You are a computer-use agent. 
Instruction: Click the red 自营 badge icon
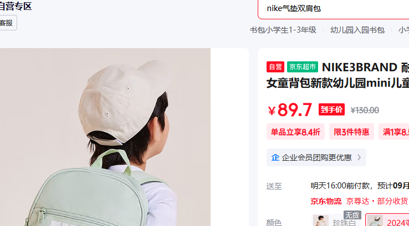(275, 67)
